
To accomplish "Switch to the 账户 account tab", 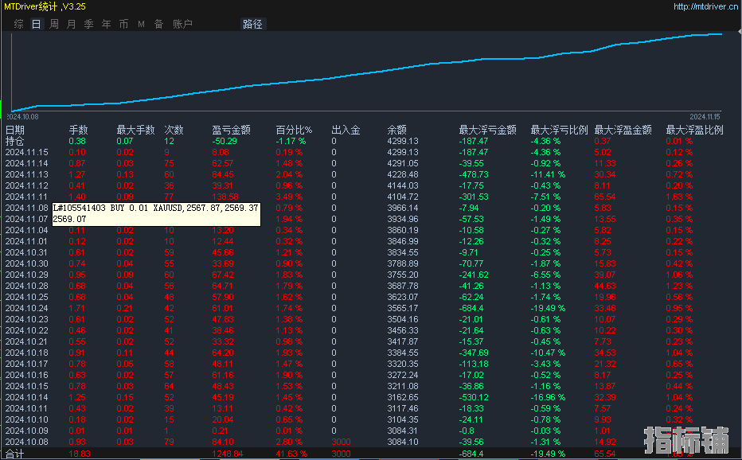I will 182,24.
